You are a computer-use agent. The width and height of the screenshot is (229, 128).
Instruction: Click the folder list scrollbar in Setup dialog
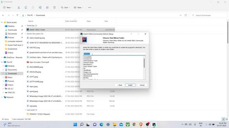[x=144, y=63]
